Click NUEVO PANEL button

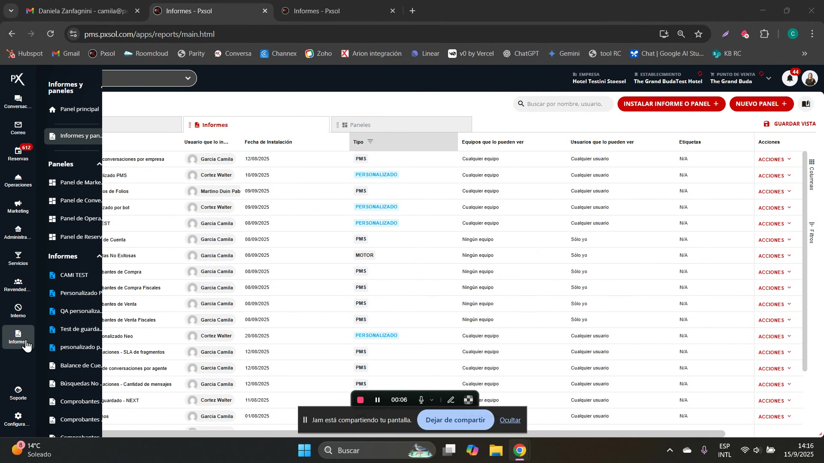pos(761,104)
